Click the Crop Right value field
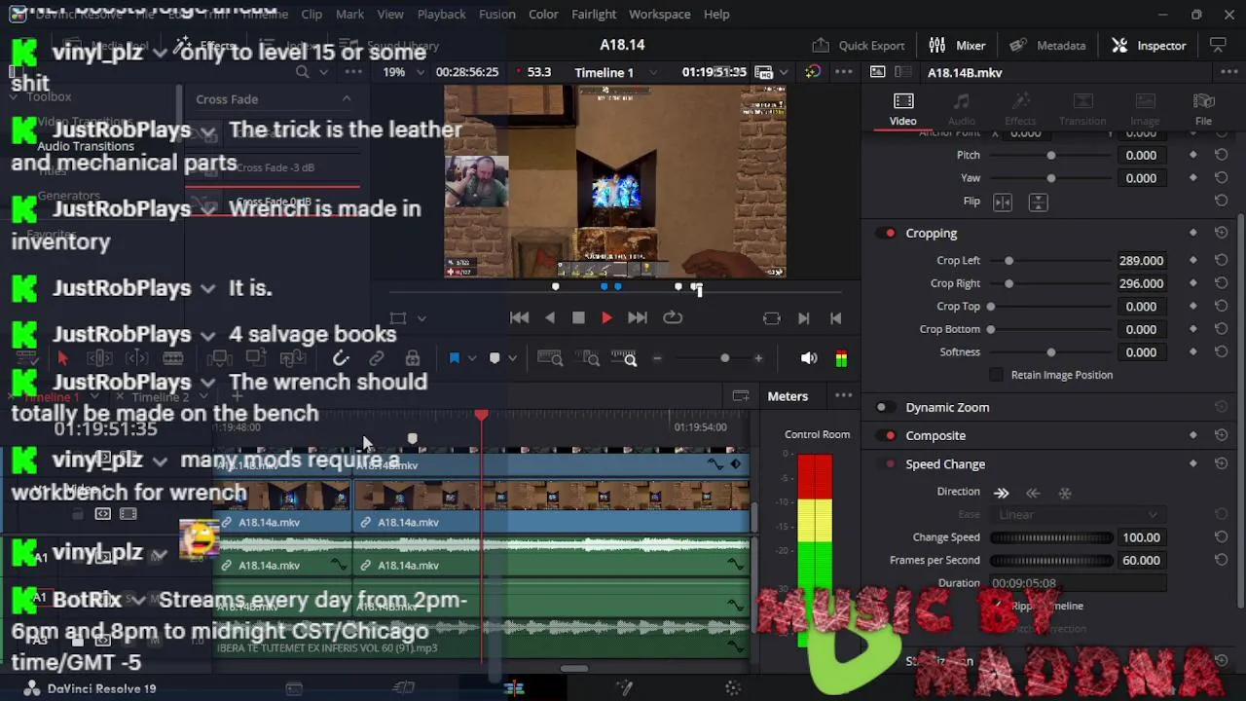Viewport: 1246px width, 701px height. click(x=1141, y=283)
